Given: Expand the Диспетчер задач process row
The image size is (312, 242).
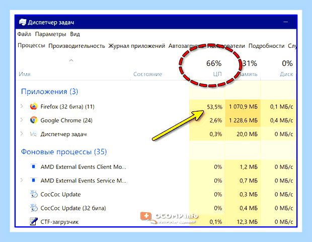Looking at the screenshot, I should pos(22,134).
